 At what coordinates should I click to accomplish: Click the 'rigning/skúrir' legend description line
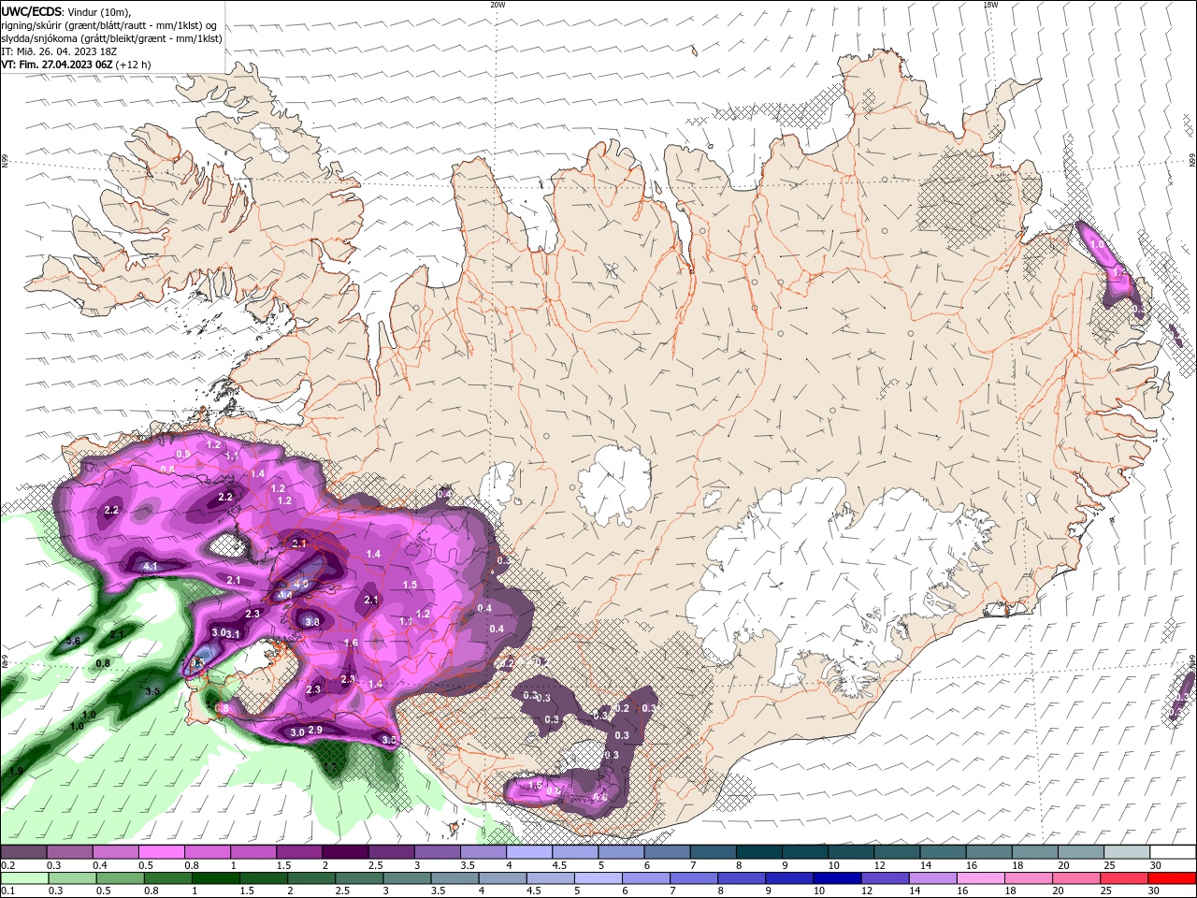(110, 25)
